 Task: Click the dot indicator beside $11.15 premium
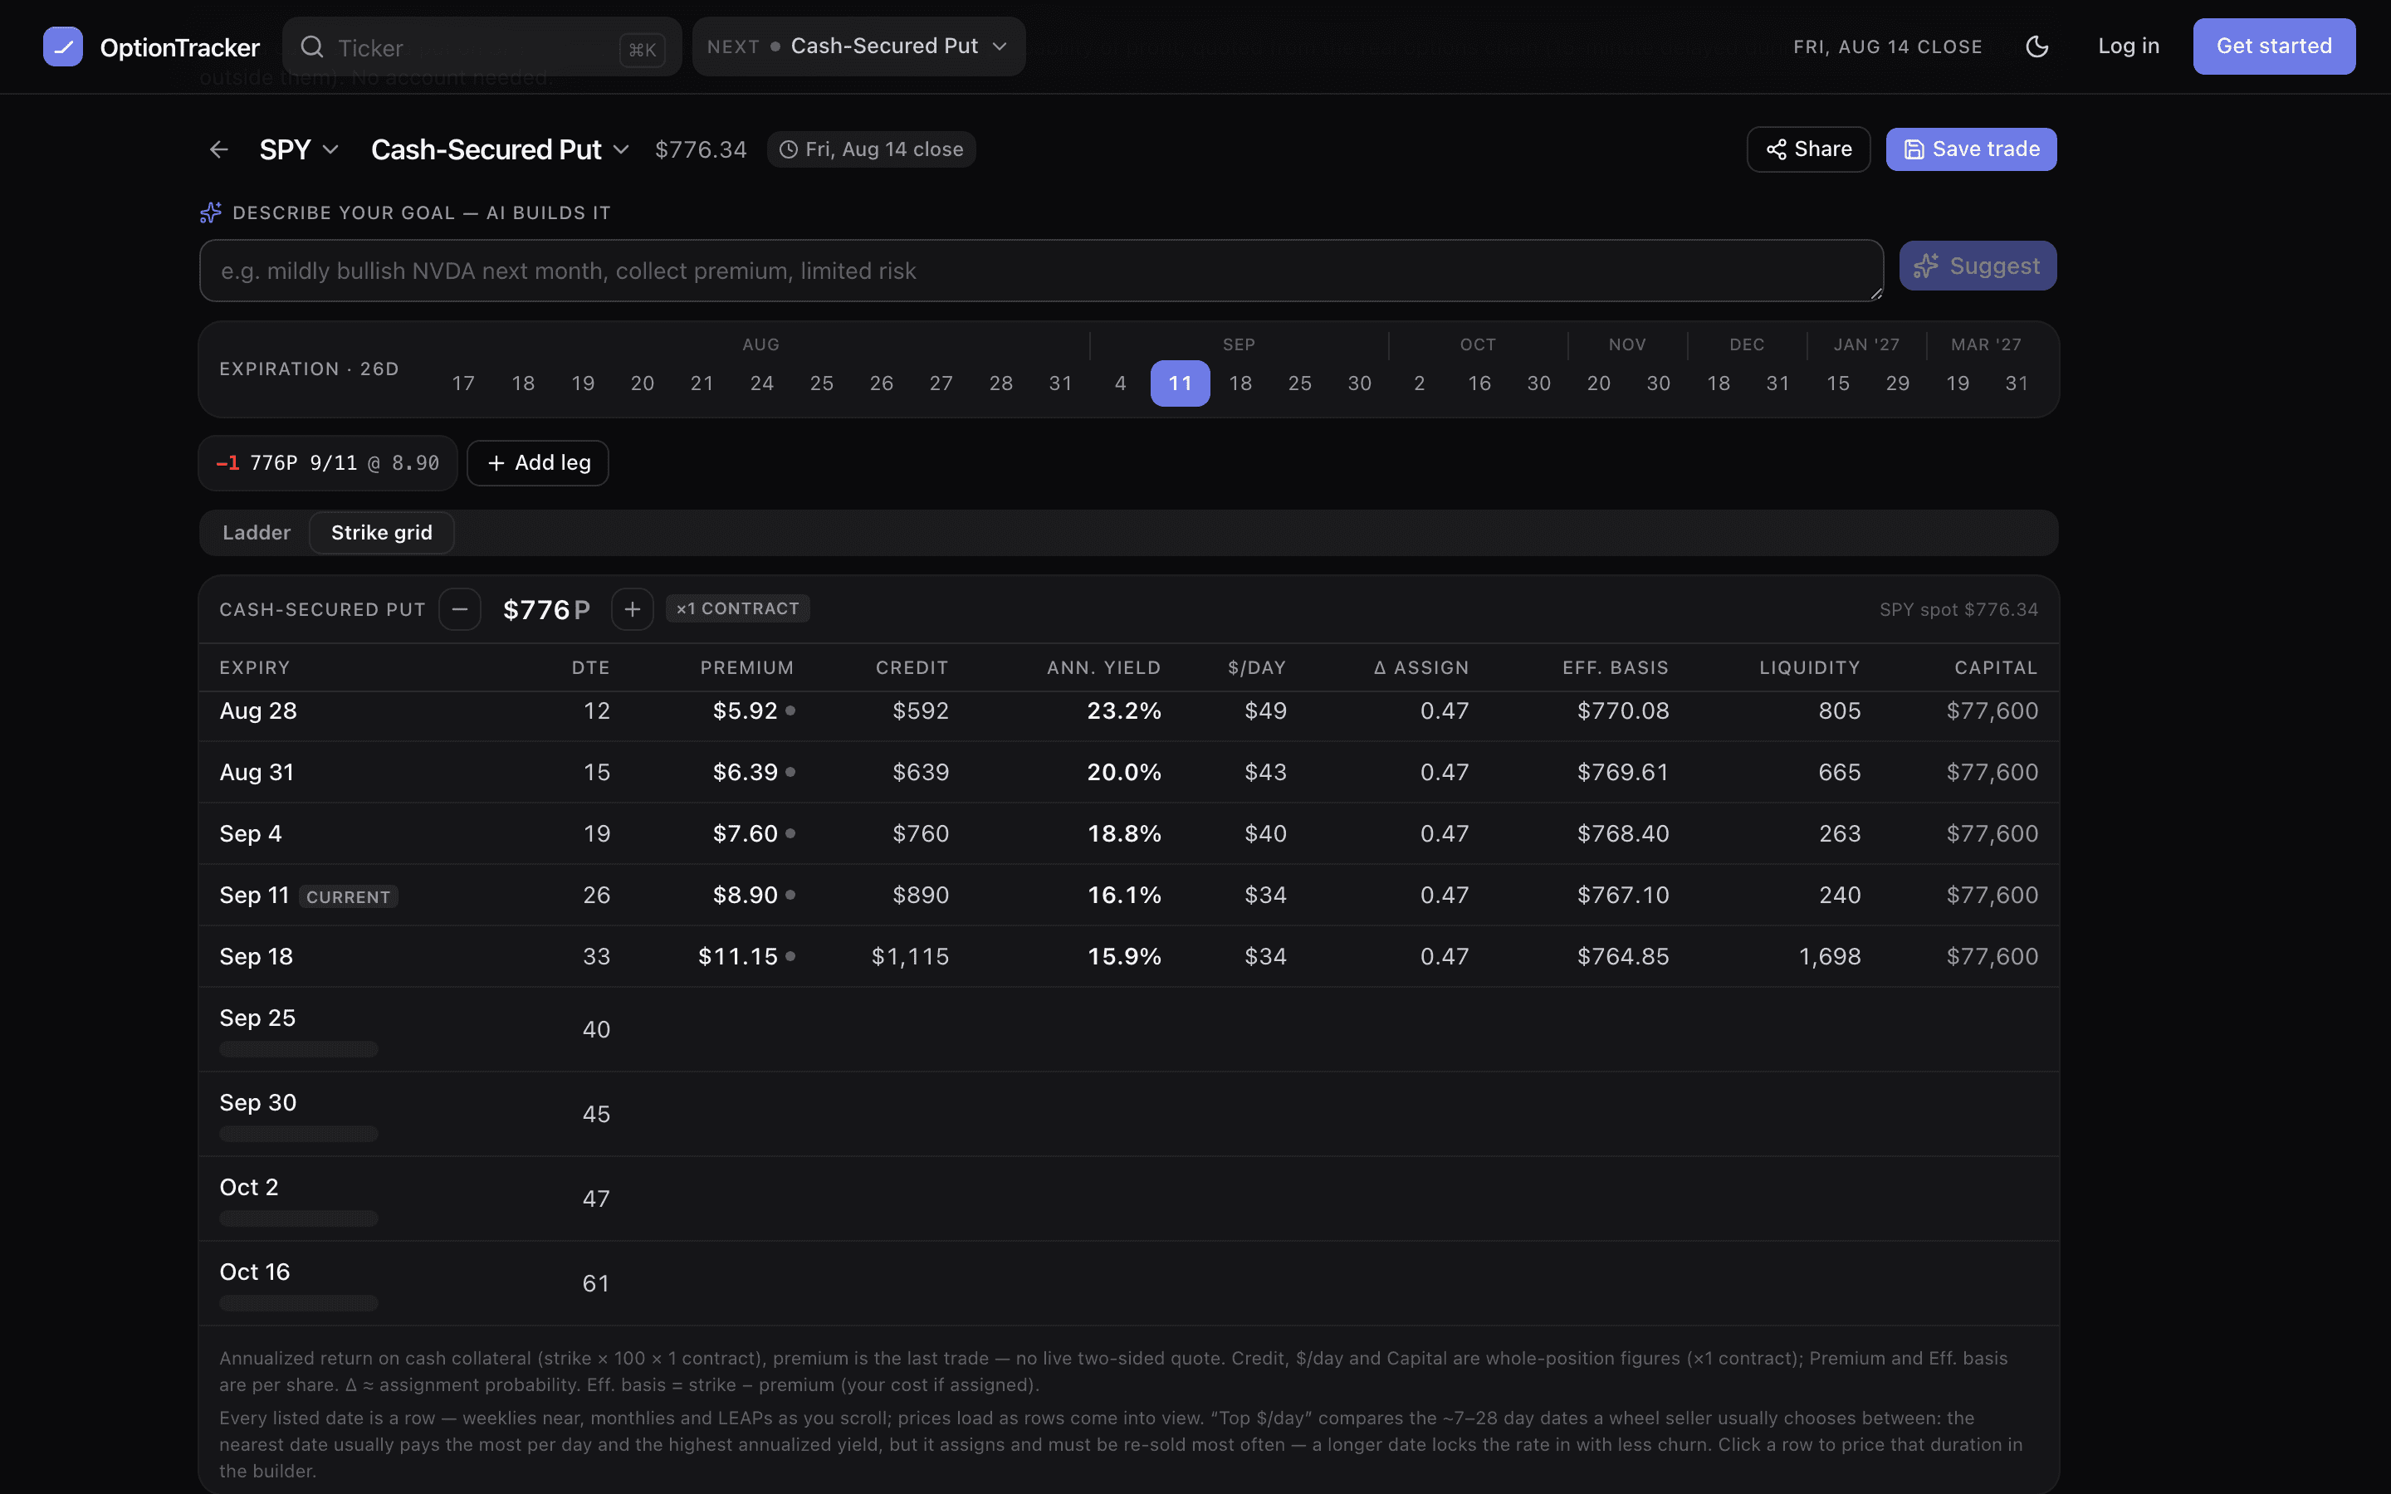click(x=790, y=955)
